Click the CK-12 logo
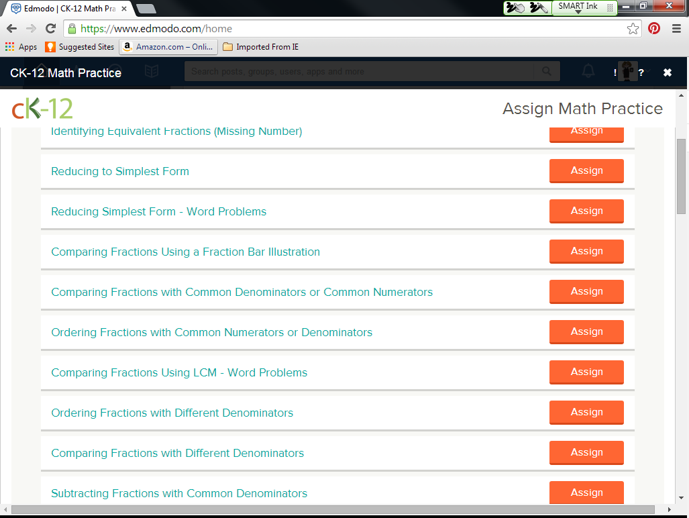 42,108
